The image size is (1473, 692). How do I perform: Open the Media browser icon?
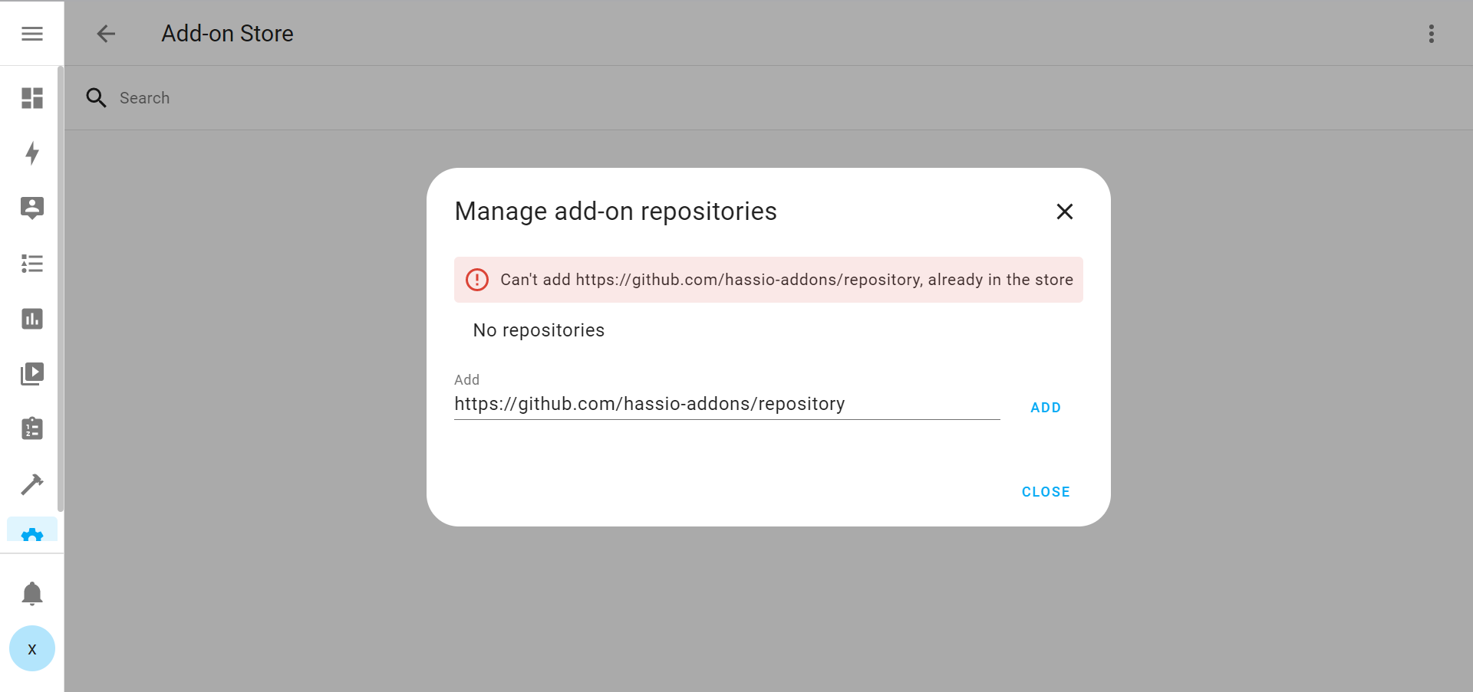tap(31, 373)
